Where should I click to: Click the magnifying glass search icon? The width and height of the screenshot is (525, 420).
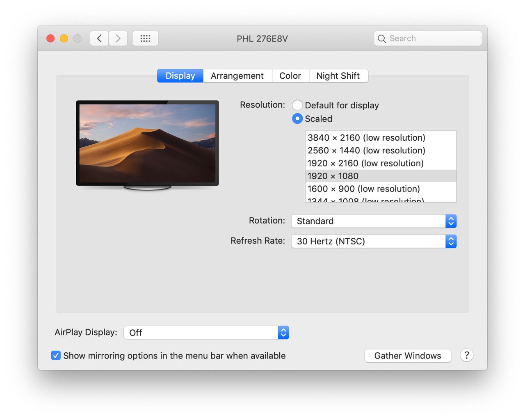[382, 39]
